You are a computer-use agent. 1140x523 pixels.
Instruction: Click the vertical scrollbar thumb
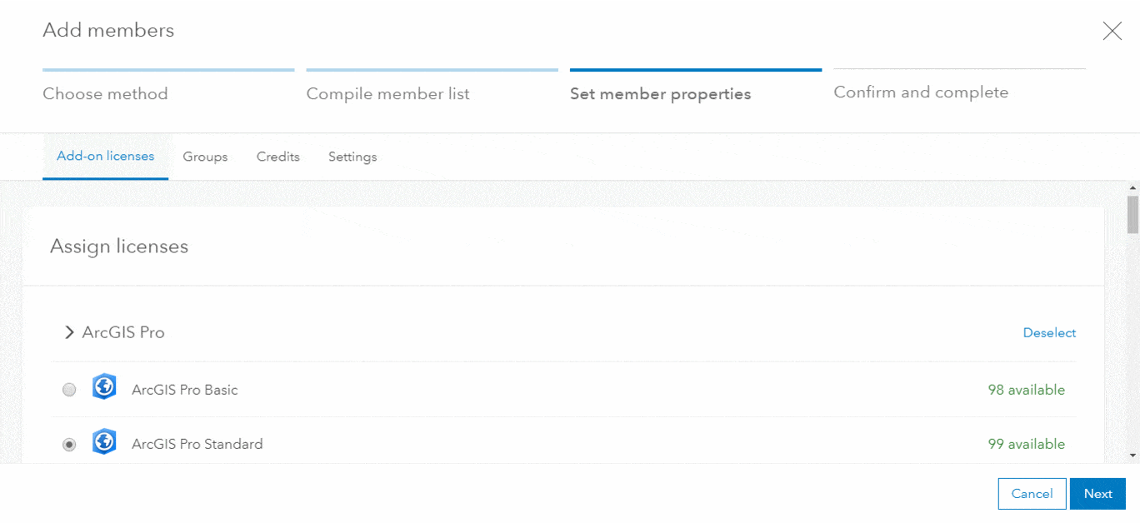pyautogui.click(x=1132, y=214)
